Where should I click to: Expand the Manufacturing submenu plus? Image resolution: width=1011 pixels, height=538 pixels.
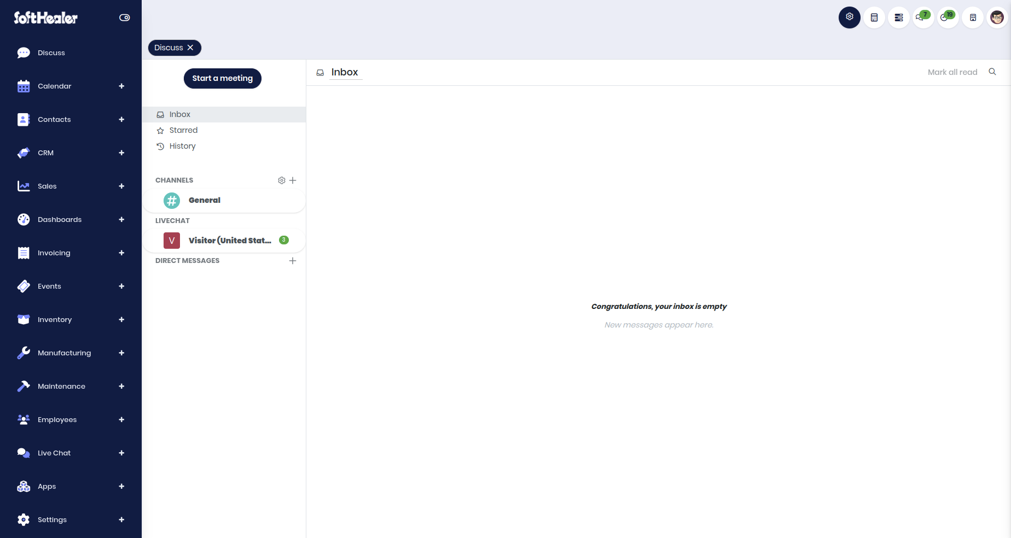(121, 353)
